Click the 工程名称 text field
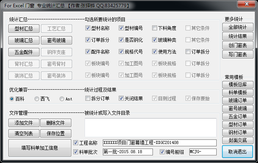The width and height of the screenshot is (258, 163). click(159, 143)
